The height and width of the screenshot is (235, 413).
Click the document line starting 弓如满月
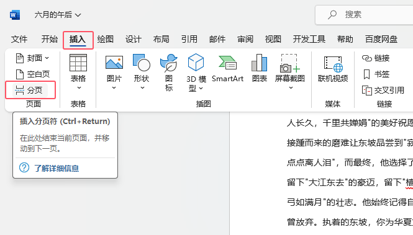350,202
